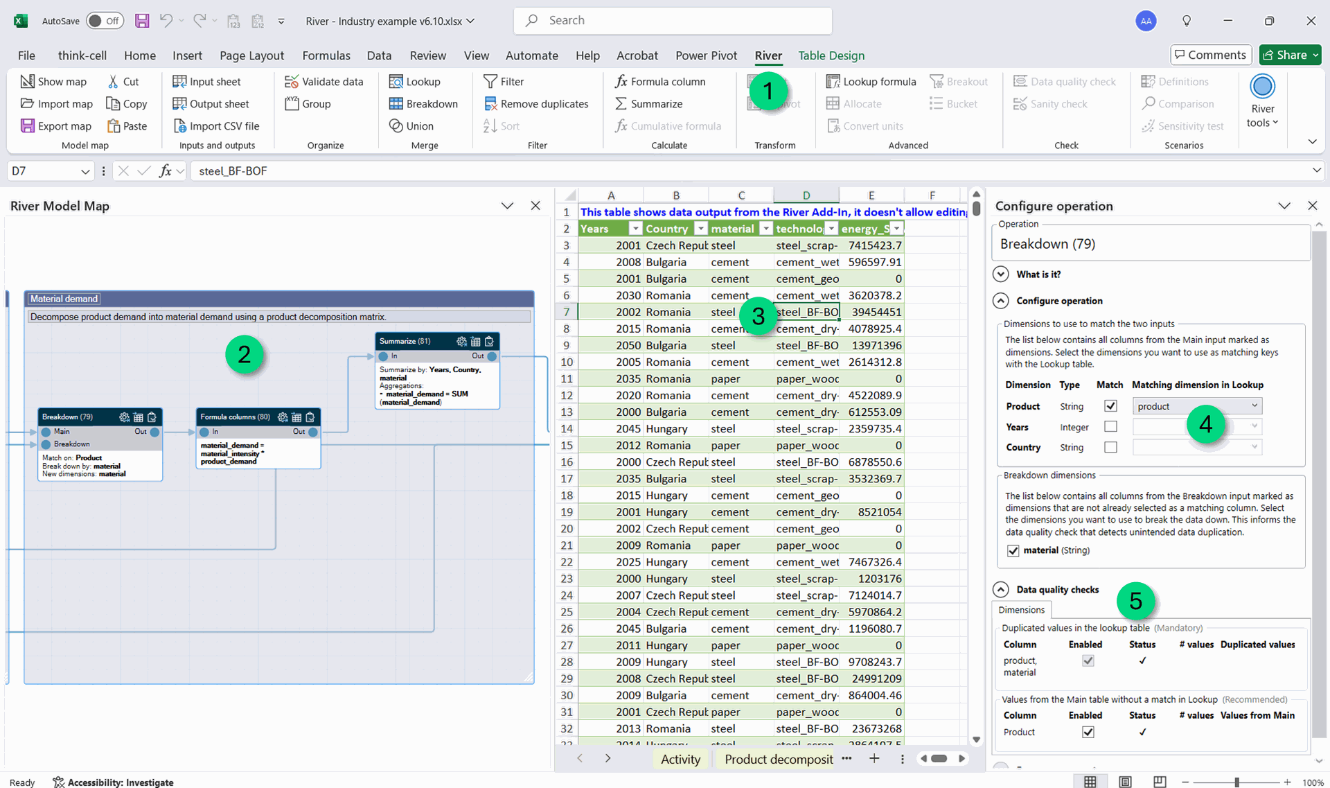The width and height of the screenshot is (1330, 788).
Task: Switch to Page Break Preview view
Action: point(1160,782)
